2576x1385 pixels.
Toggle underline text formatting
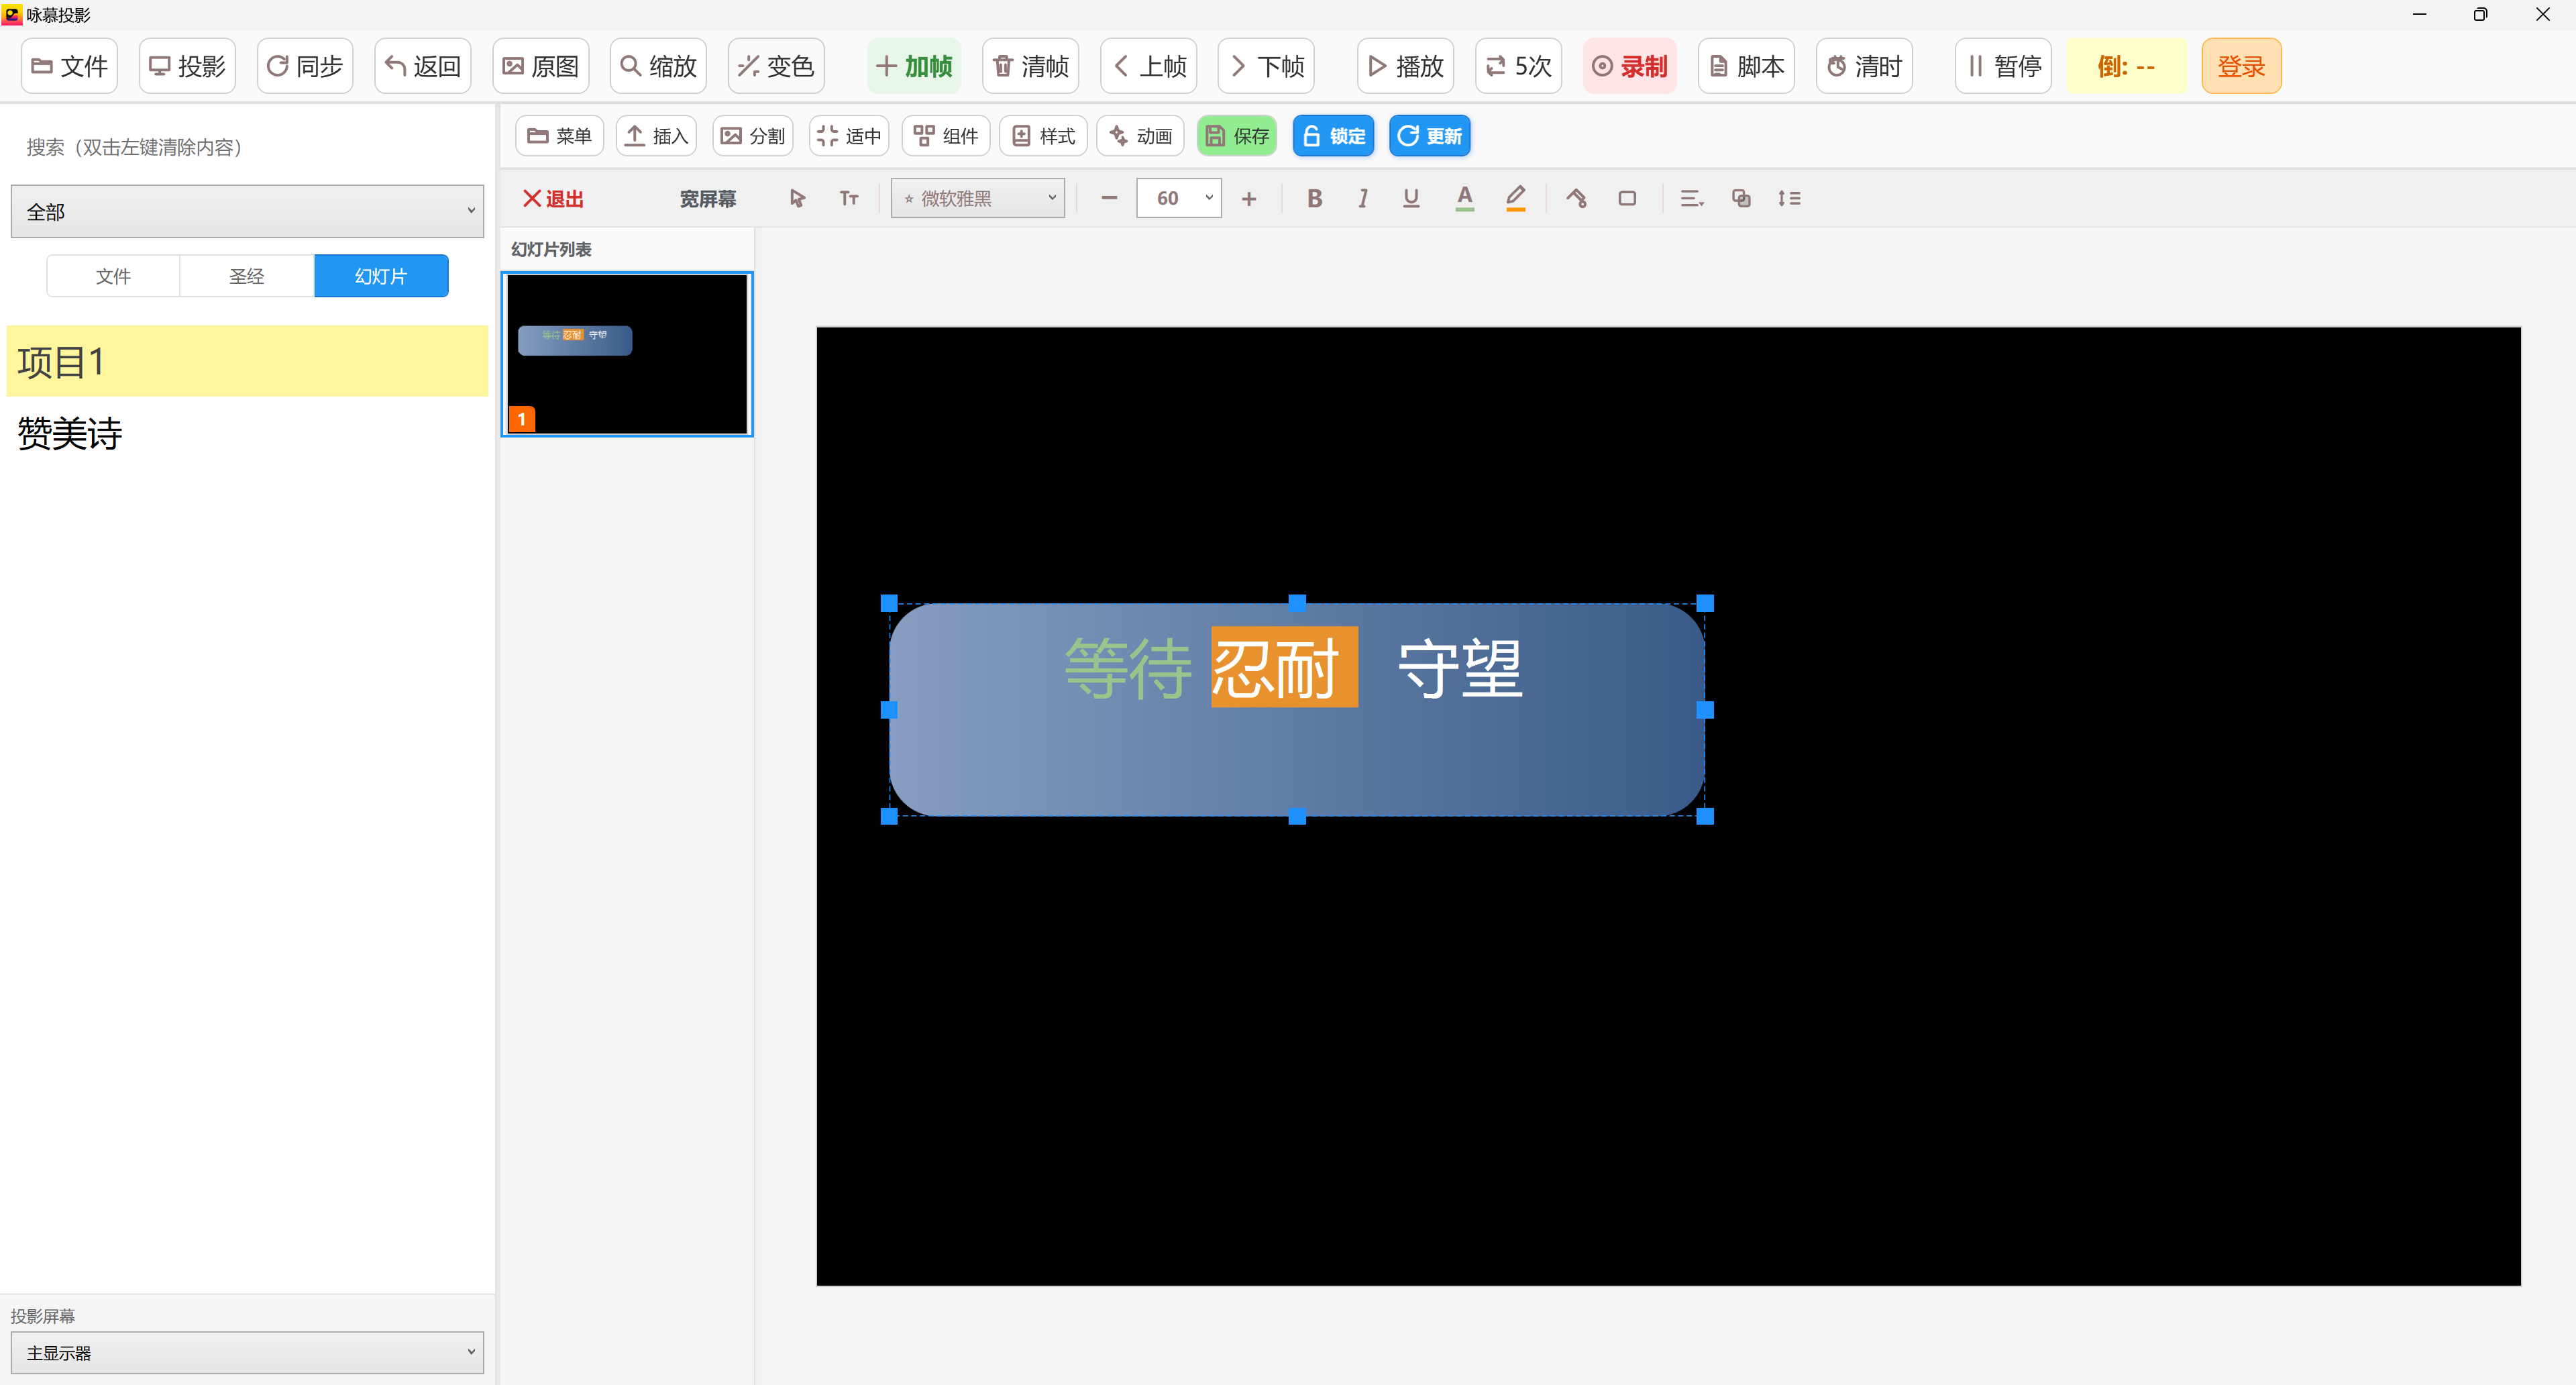pyautogui.click(x=1411, y=198)
